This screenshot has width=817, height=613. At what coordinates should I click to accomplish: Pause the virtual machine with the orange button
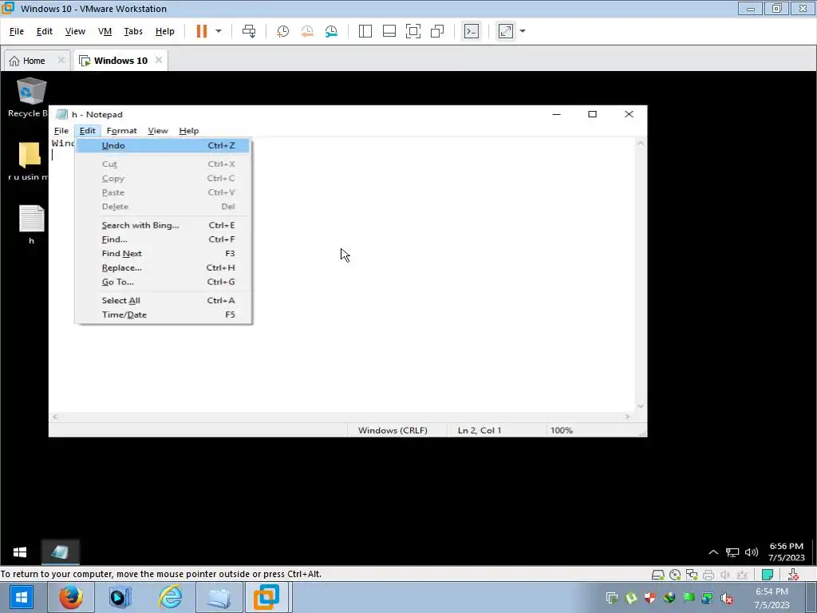pyautogui.click(x=201, y=31)
